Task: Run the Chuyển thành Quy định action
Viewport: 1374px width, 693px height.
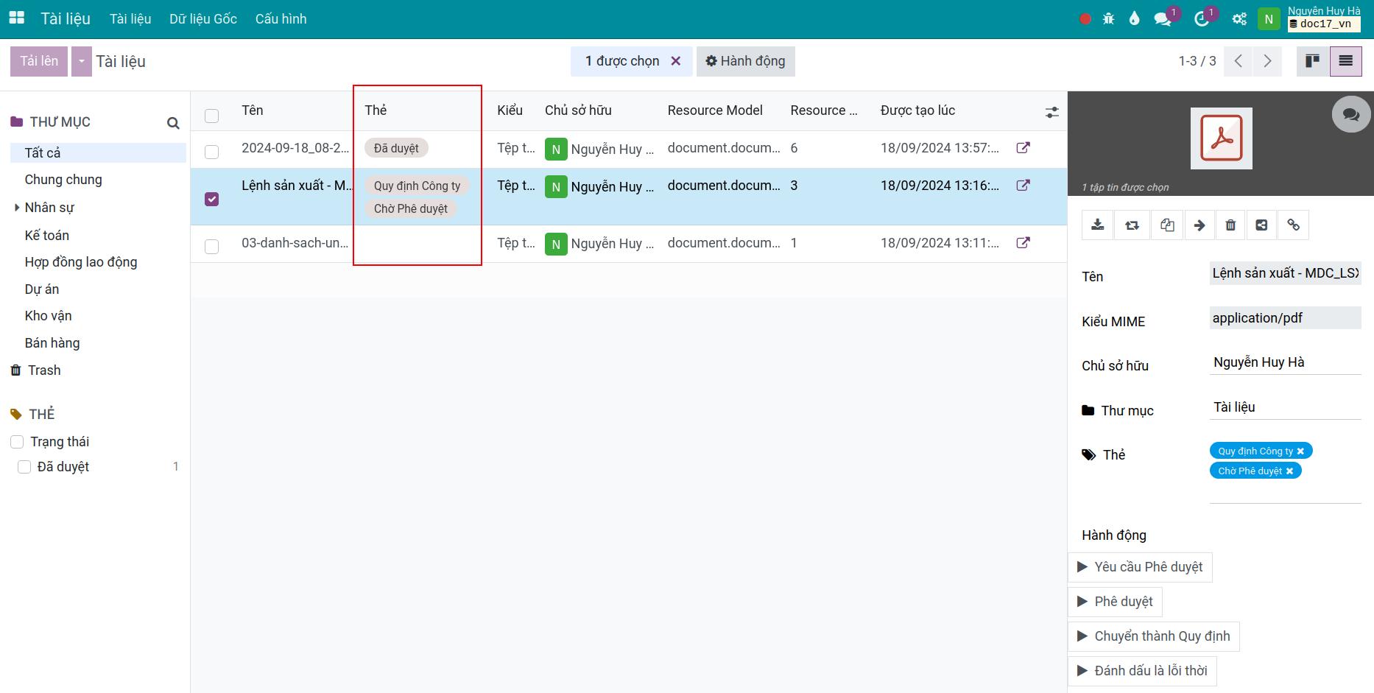Action: pos(1154,636)
